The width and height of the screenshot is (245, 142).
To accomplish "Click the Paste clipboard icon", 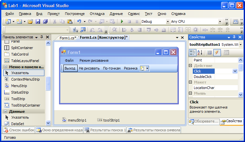I will pyautogui.click(x=70, y=21).
